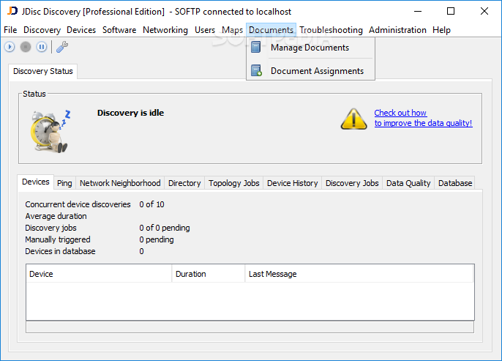Switch to the Database tab

[x=455, y=183]
